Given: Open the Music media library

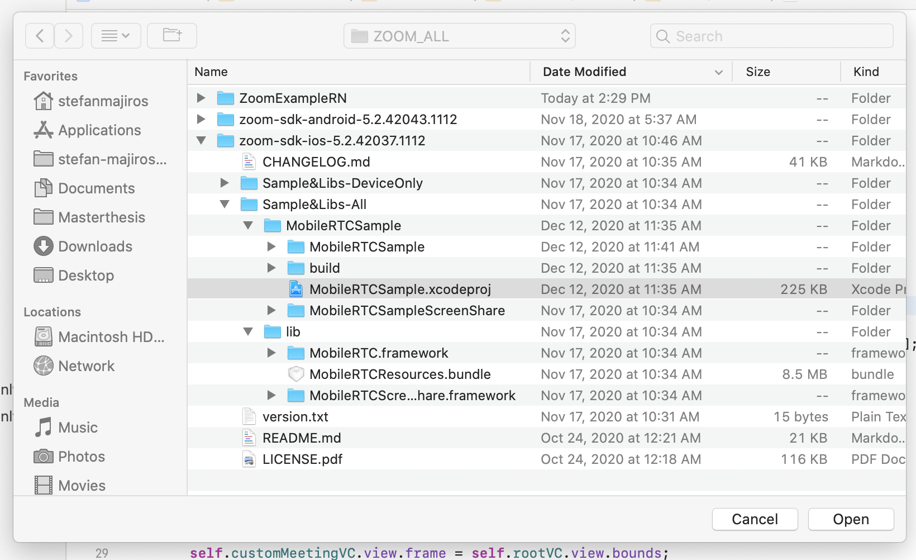Looking at the screenshot, I should click(78, 428).
